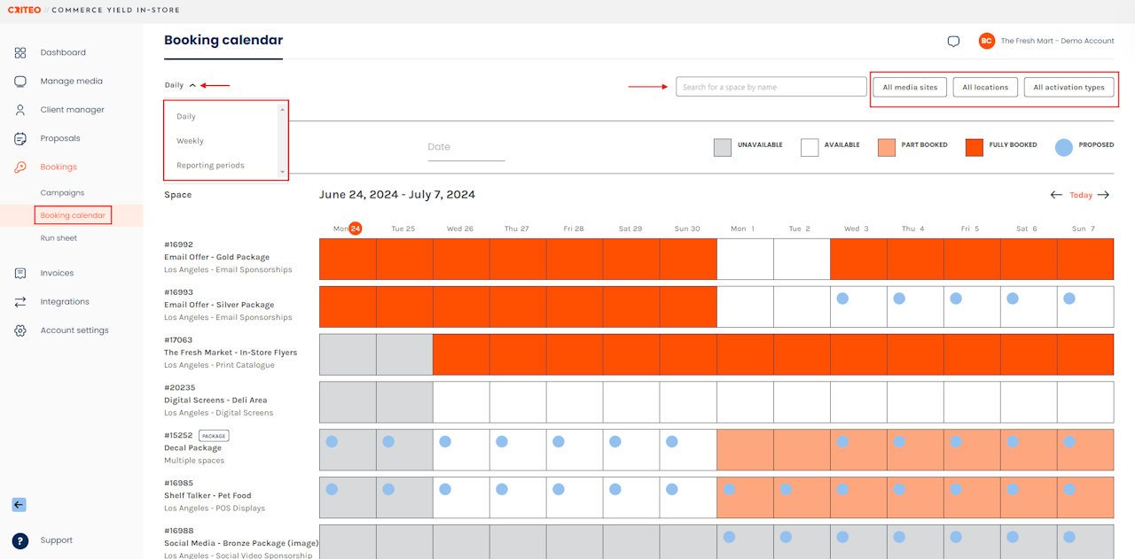The height and width of the screenshot is (559, 1135).
Task: Collapse sidebar with the left arrow button
Action: [x=20, y=505]
